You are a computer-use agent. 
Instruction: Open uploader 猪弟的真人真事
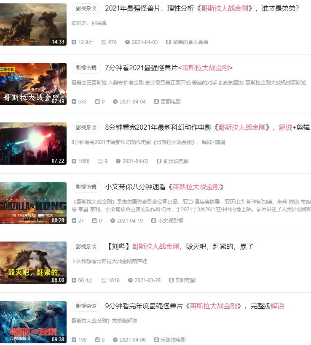click(x=190, y=42)
